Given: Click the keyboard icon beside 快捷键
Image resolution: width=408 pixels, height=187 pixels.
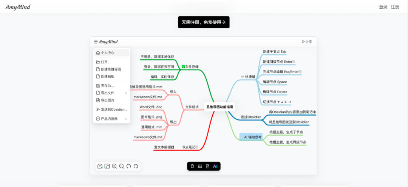Looking at the screenshot, I should [242, 77].
